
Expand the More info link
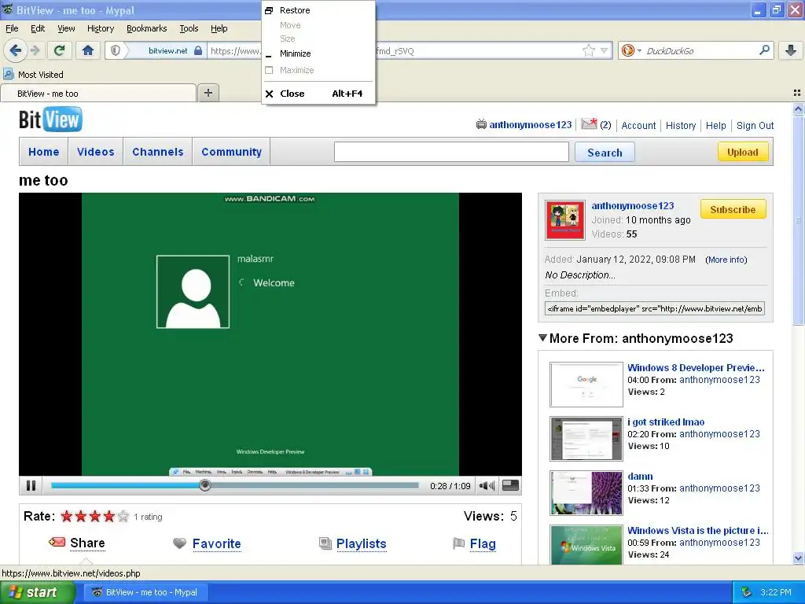pos(726,260)
